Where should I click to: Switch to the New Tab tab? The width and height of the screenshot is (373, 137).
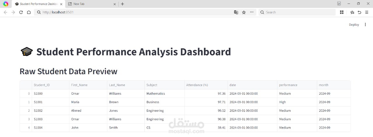(x=91, y=4)
